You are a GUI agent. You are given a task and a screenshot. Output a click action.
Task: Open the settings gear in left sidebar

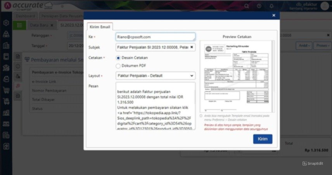tap(6, 22)
